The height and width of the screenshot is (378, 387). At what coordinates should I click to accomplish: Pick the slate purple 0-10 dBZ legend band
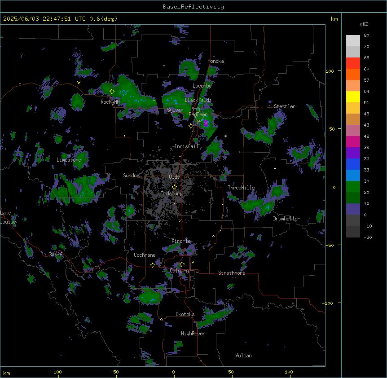pyautogui.click(x=353, y=209)
